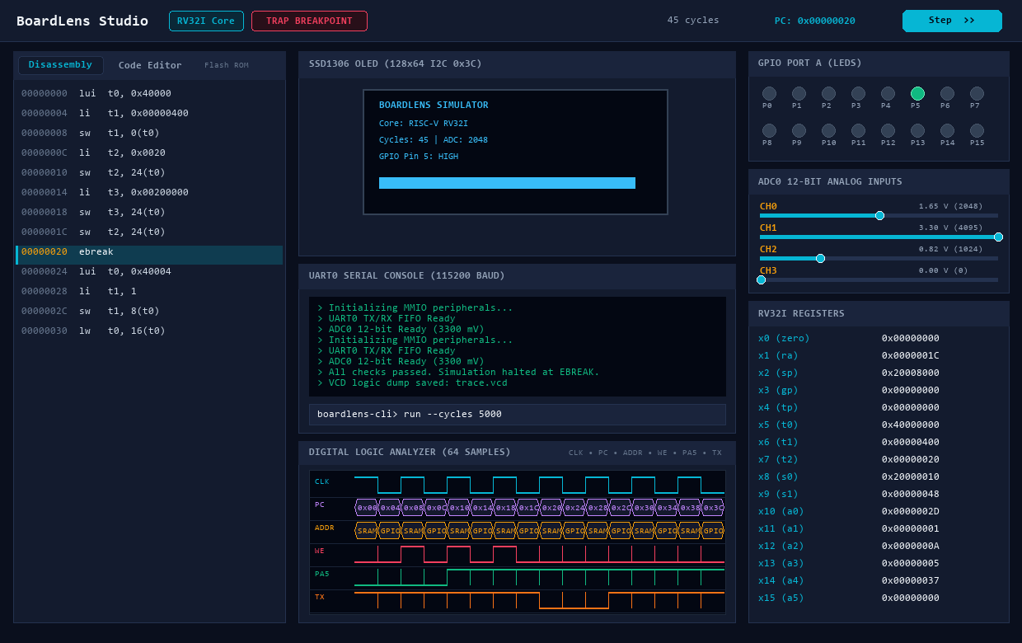
Task: Adjust the ADC CH3 slider handle
Action: click(x=761, y=279)
